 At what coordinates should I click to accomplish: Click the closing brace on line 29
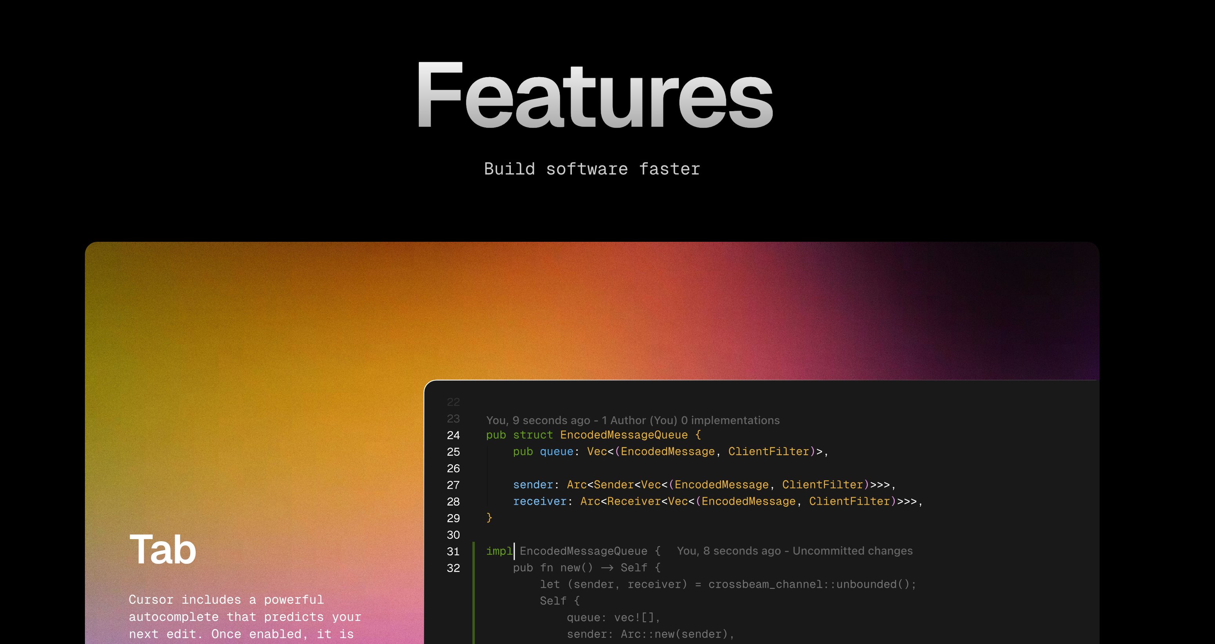(489, 518)
